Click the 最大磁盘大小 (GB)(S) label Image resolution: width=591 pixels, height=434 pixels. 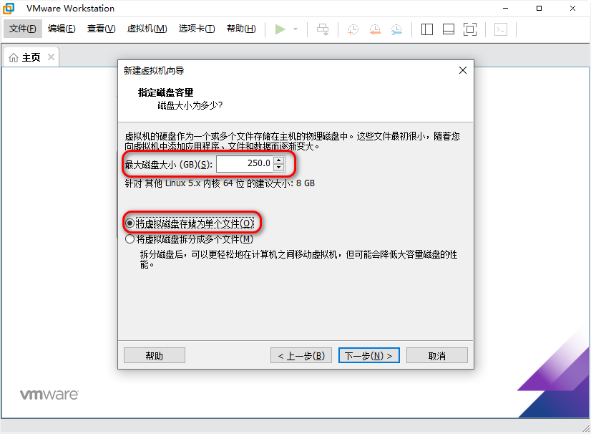tap(168, 165)
